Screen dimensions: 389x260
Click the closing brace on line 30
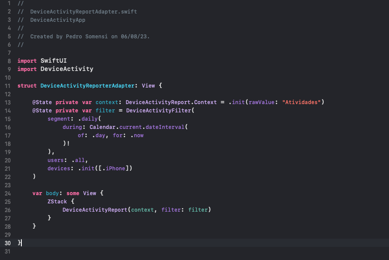[x=19, y=243]
